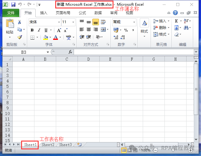
Task: Increase decimal places icon
Action: click(116, 37)
